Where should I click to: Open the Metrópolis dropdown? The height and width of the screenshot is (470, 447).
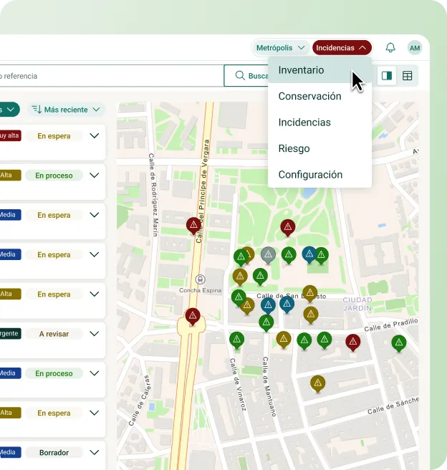coord(280,48)
